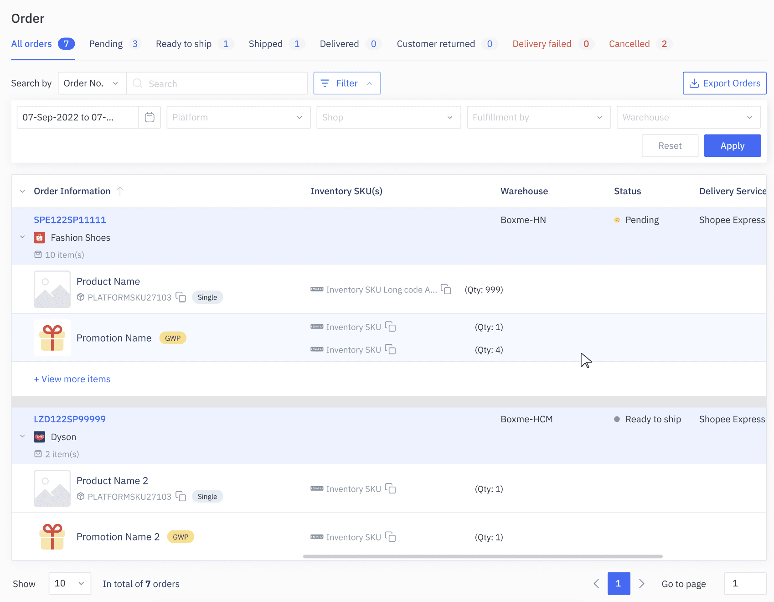Viewport: 774px width, 602px height.
Task: Switch to Ready to ship tab
Action: coord(195,44)
